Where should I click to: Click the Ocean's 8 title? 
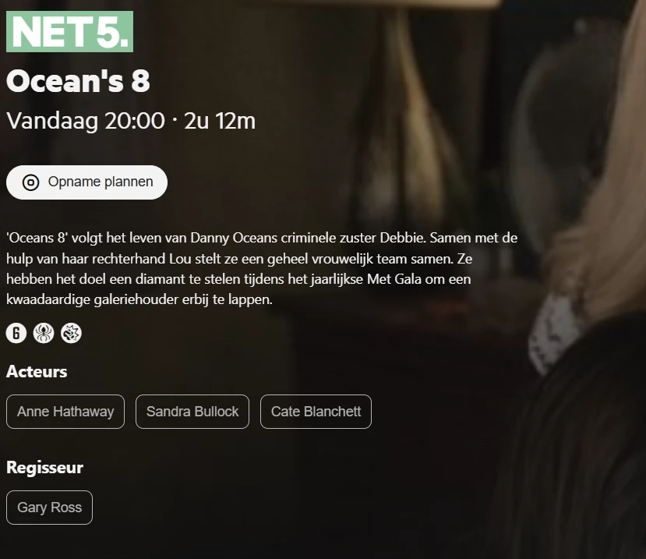point(78,81)
